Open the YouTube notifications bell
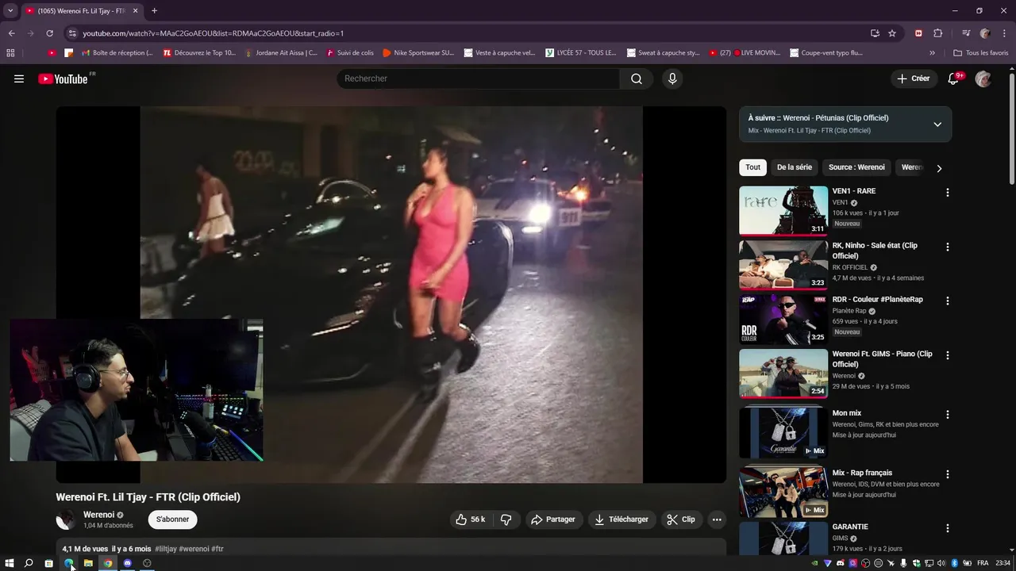This screenshot has height=571, width=1016. point(954,79)
